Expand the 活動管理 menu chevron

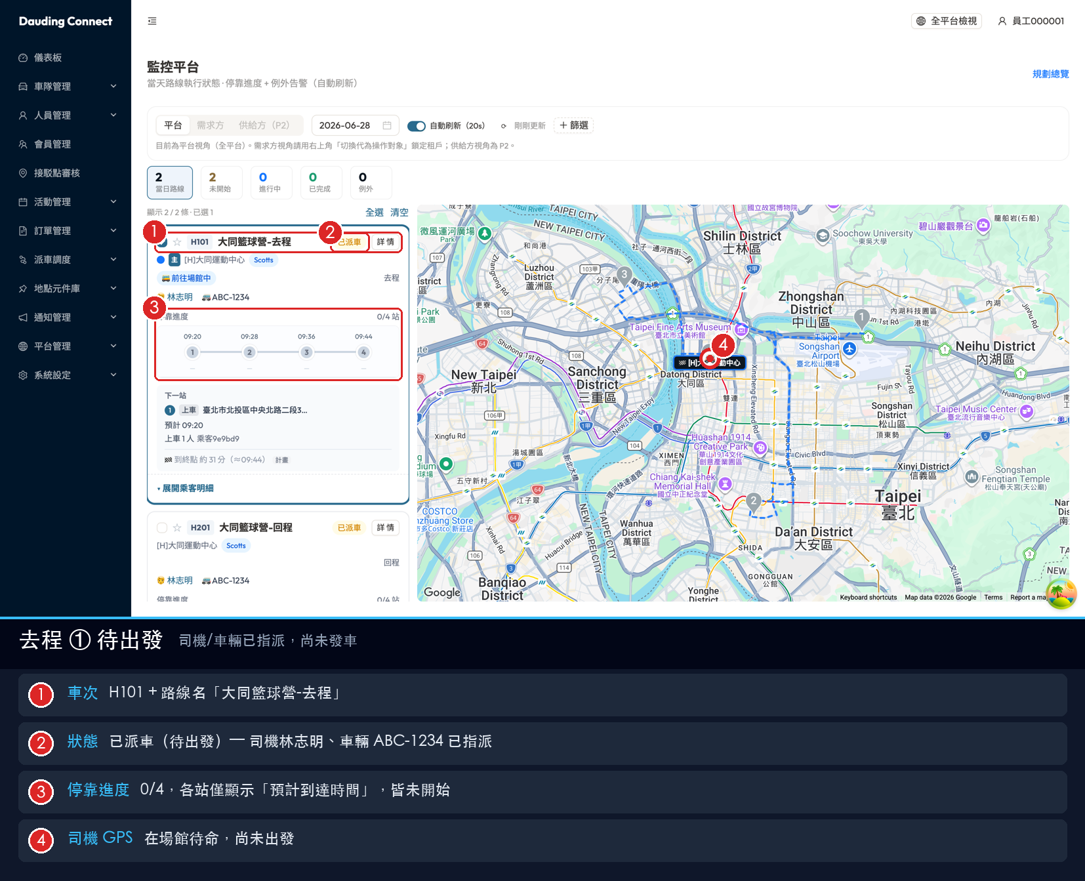coord(113,201)
